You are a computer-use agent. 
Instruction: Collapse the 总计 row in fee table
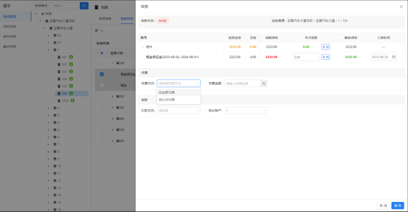pos(142,47)
